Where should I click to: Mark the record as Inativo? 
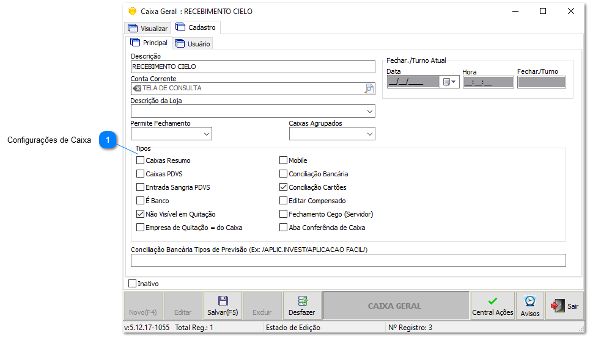133,284
